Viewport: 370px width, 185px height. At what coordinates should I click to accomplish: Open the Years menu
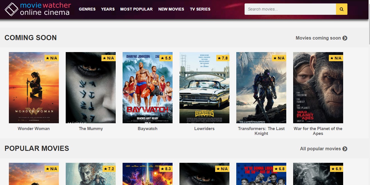click(x=108, y=9)
